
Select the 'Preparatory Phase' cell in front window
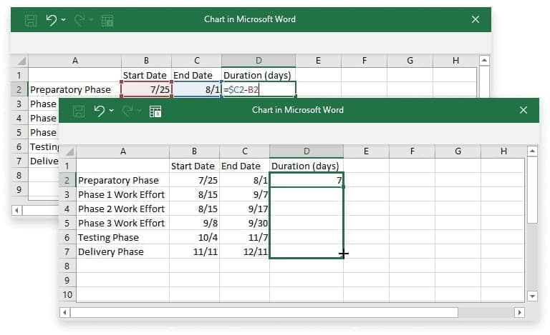pyautogui.click(x=122, y=180)
